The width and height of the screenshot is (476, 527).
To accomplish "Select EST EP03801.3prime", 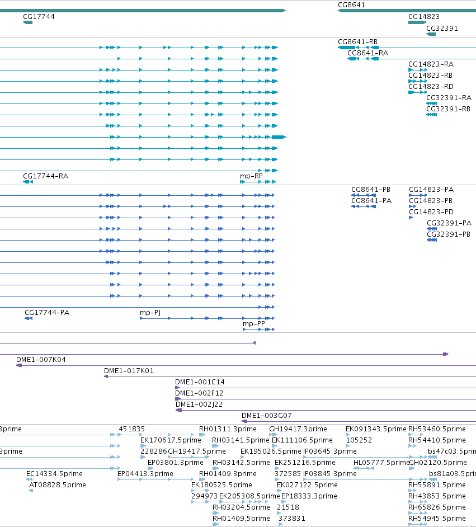I will pyautogui.click(x=175, y=463).
